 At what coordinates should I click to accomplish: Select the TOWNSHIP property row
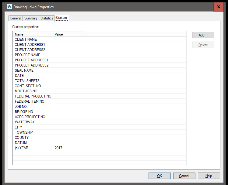pos(100,132)
